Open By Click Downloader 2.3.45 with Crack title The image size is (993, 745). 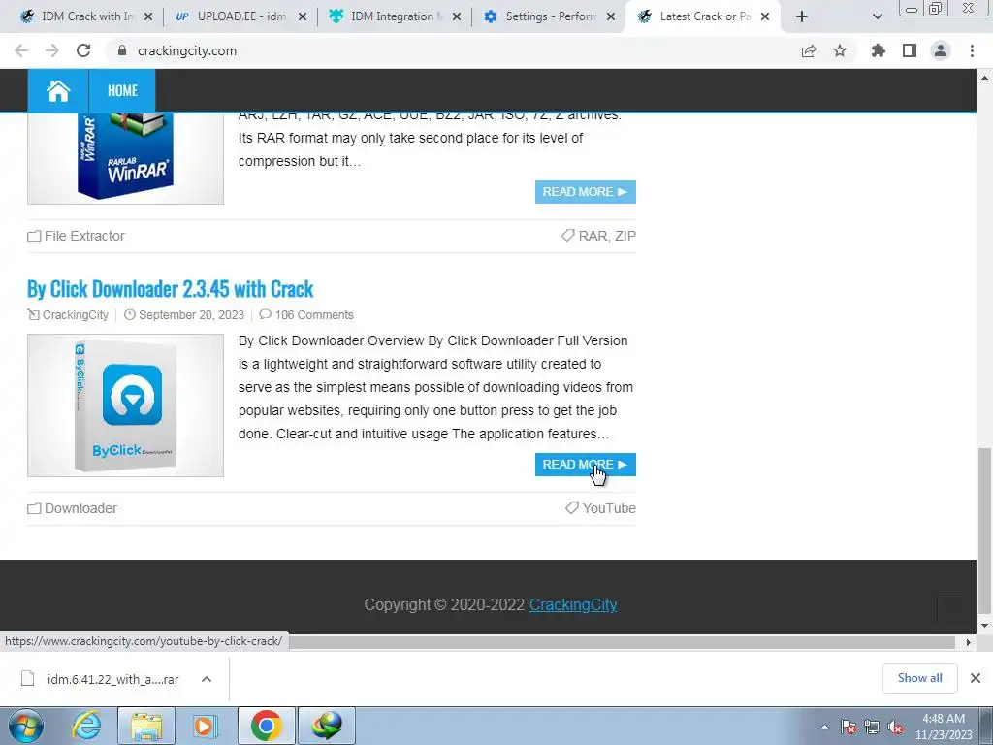pyautogui.click(x=171, y=289)
